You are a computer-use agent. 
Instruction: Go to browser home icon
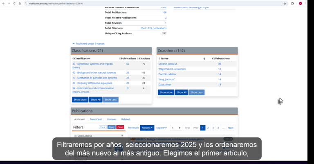20,3
